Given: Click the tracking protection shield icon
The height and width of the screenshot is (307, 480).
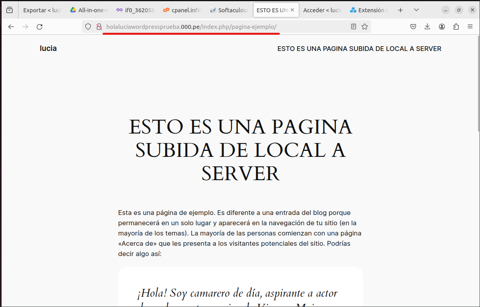Looking at the screenshot, I should pyautogui.click(x=87, y=26).
